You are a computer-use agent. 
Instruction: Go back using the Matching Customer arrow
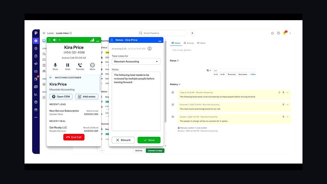pos(51,77)
